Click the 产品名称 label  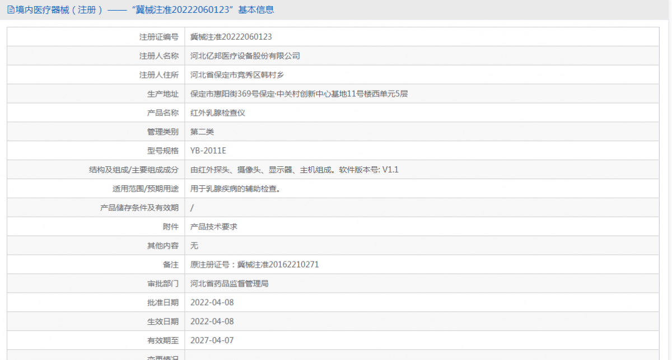tap(163, 113)
